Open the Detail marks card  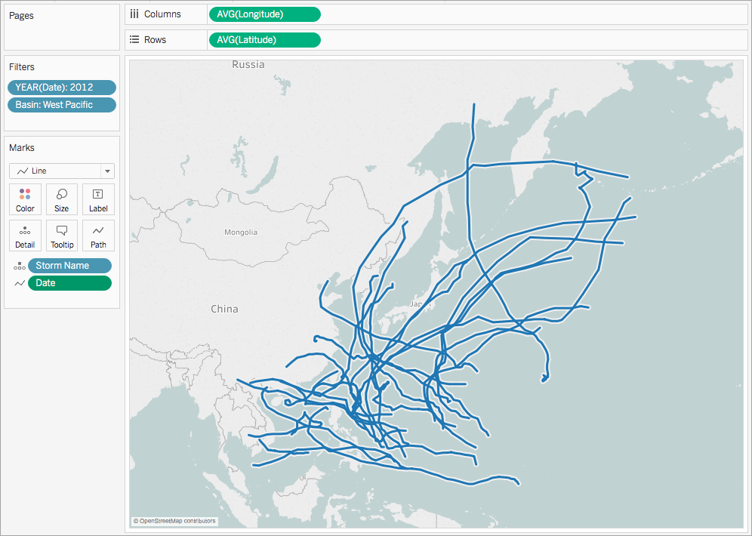[25, 236]
